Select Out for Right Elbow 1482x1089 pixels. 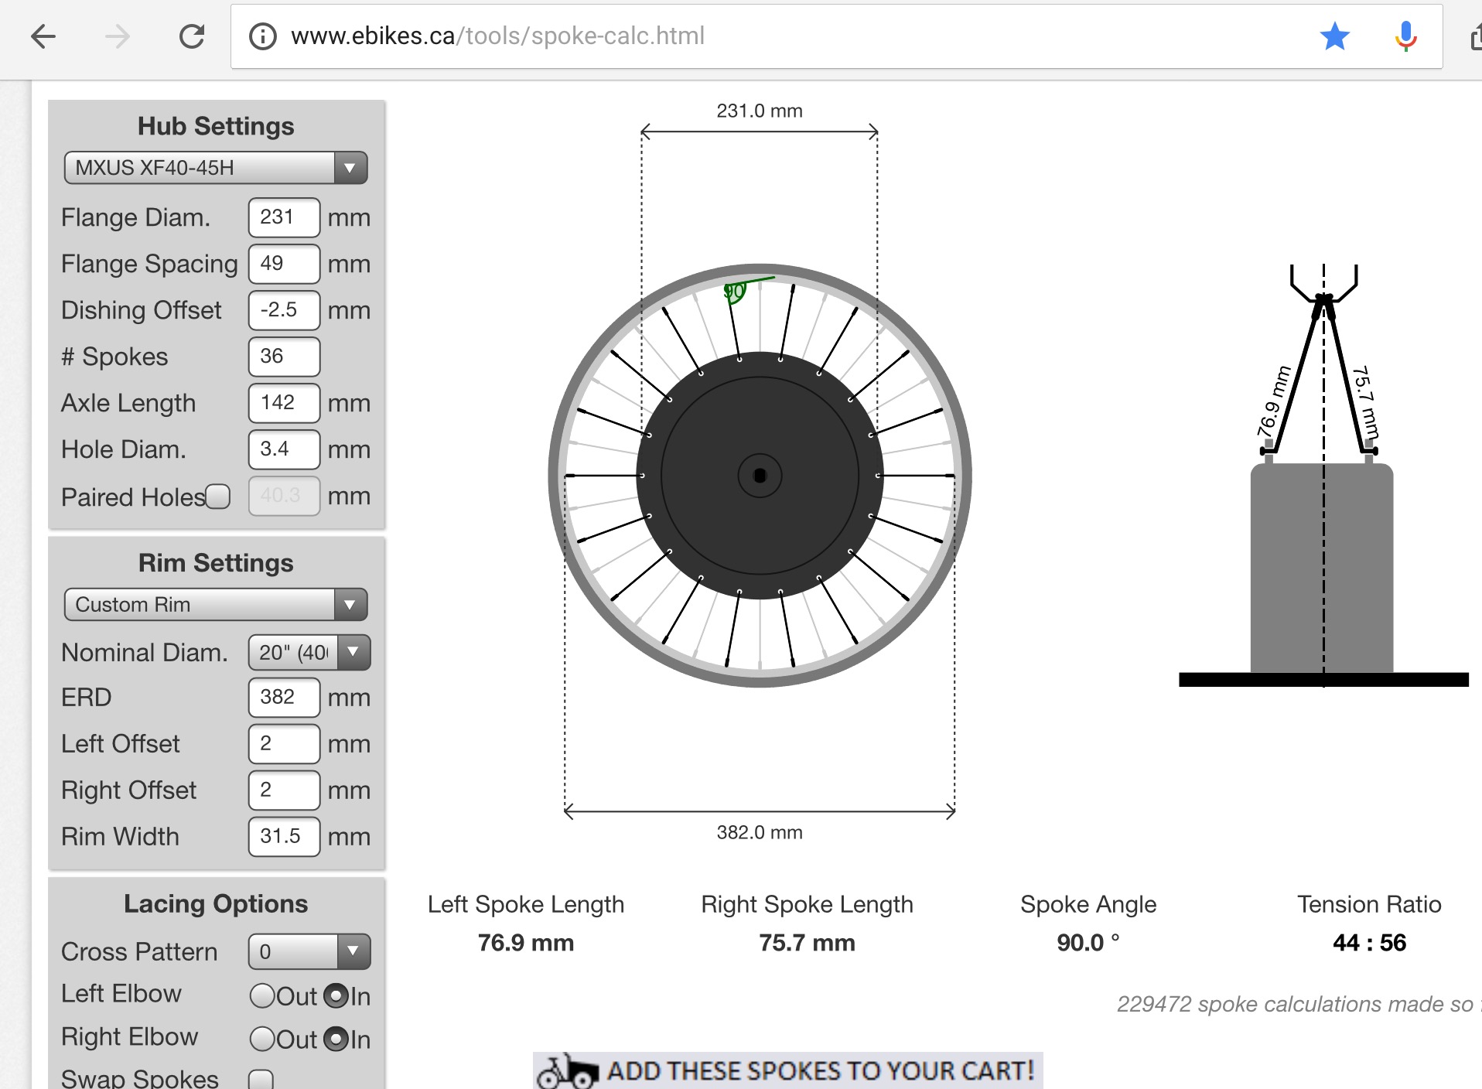pyautogui.click(x=262, y=1039)
